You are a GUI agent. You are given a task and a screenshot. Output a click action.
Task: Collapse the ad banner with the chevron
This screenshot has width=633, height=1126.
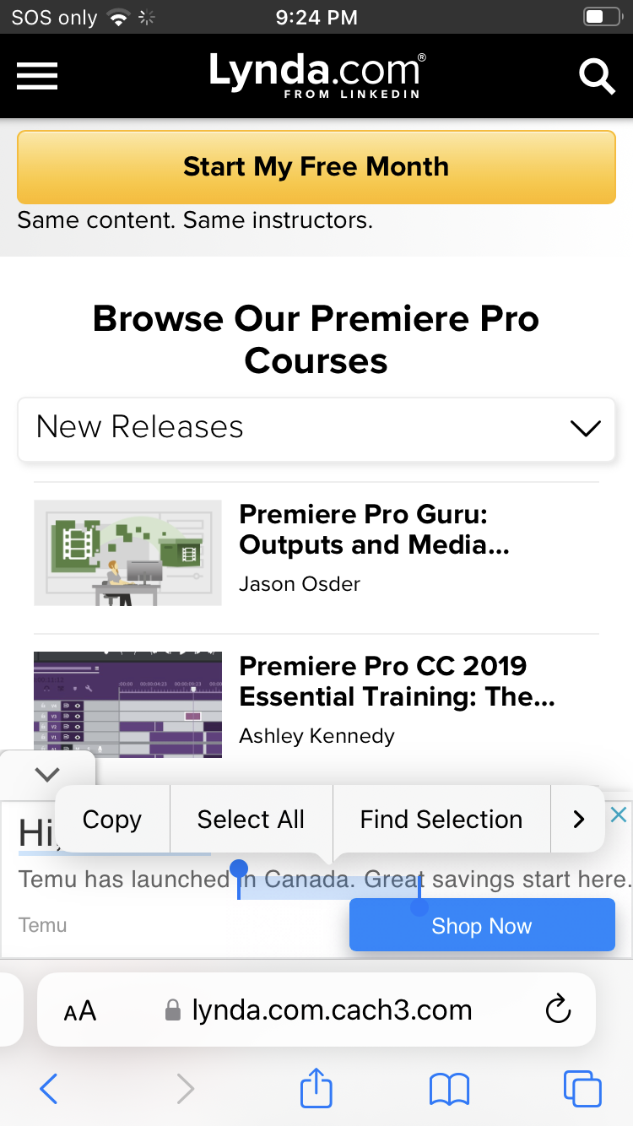(x=47, y=773)
